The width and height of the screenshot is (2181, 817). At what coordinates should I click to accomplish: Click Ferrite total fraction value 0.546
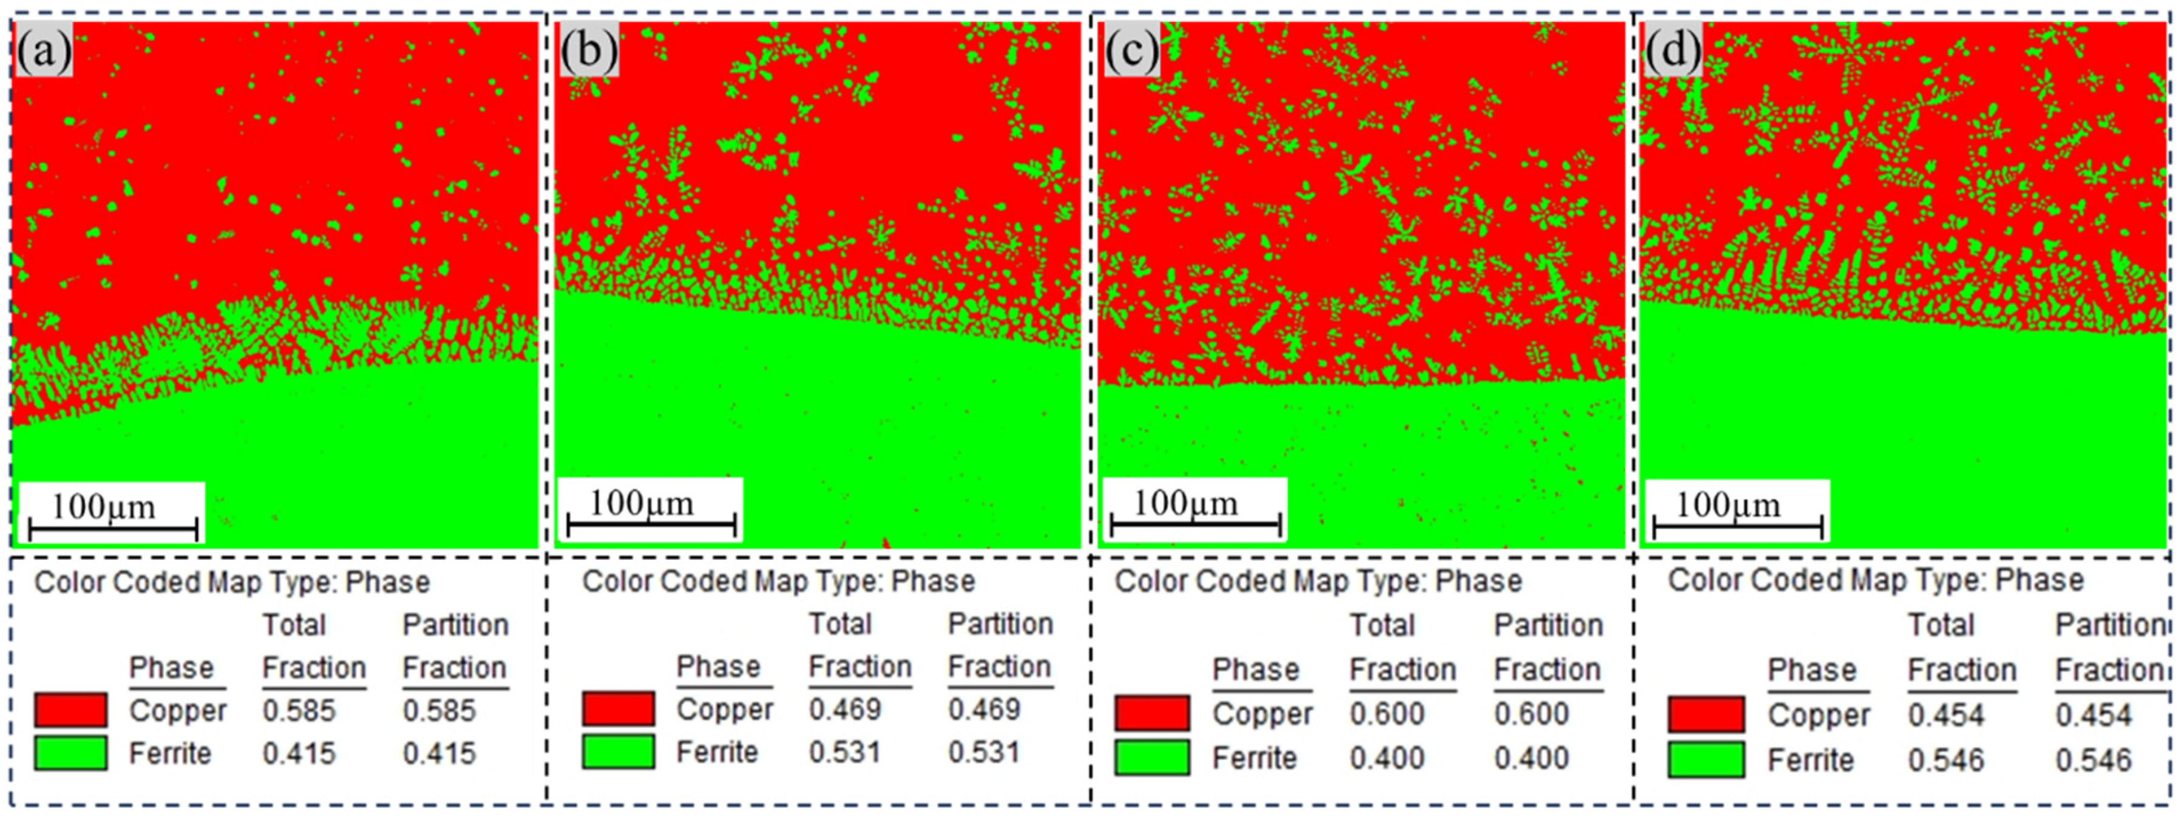(x=1945, y=761)
